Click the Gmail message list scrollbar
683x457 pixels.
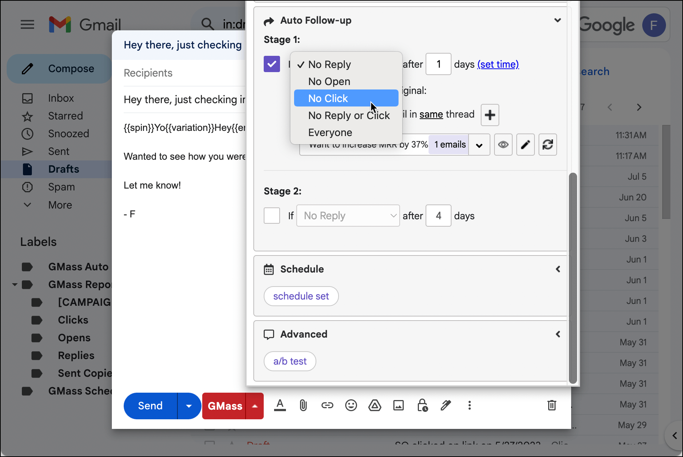pos(666,172)
